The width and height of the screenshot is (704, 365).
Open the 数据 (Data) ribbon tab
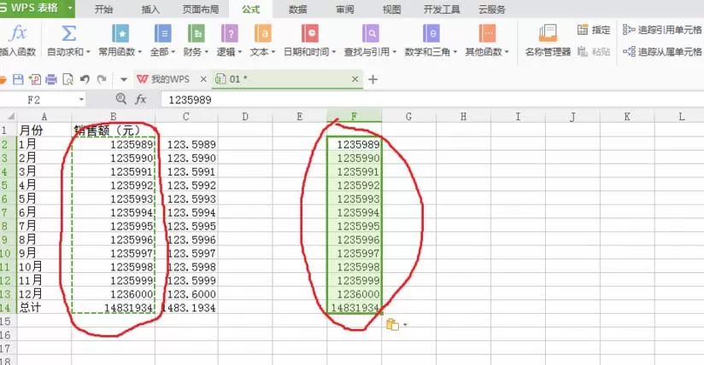coord(297,9)
